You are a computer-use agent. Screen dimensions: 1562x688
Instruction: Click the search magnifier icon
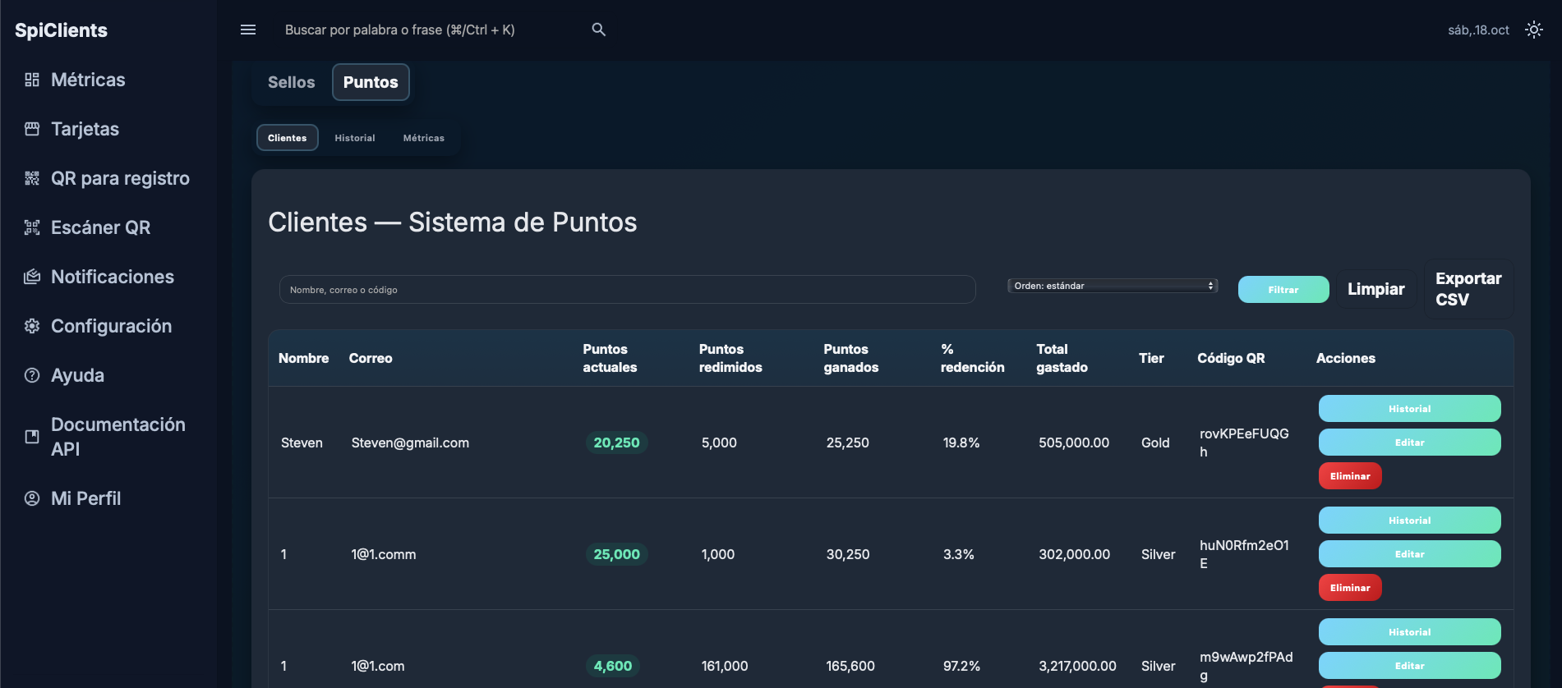pyautogui.click(x=599, y=30)
